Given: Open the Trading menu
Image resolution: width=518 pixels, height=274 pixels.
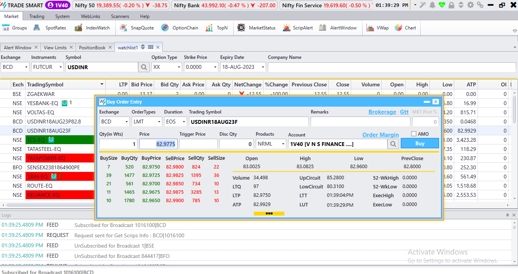Looking at the screenshot, I should (37, 16).
